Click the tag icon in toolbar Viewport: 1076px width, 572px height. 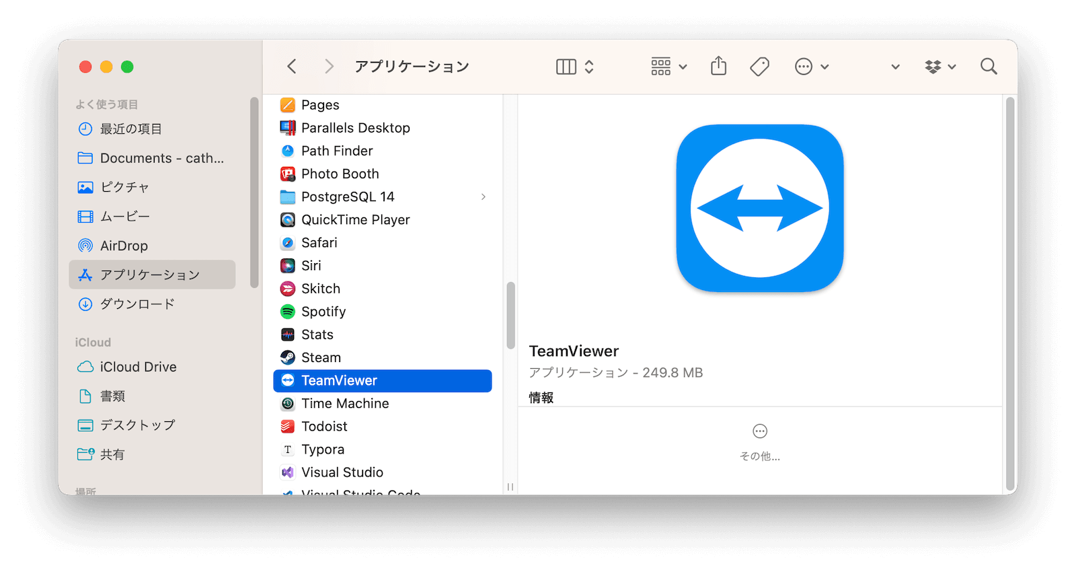pos(760,67)
